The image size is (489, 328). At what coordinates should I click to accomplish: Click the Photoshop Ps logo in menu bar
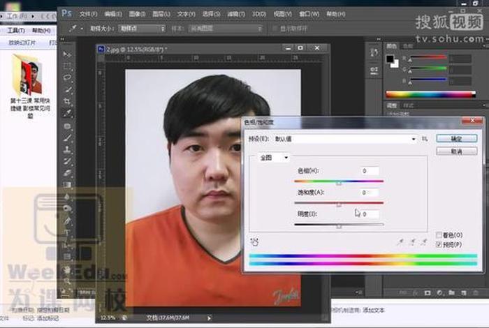67,13
